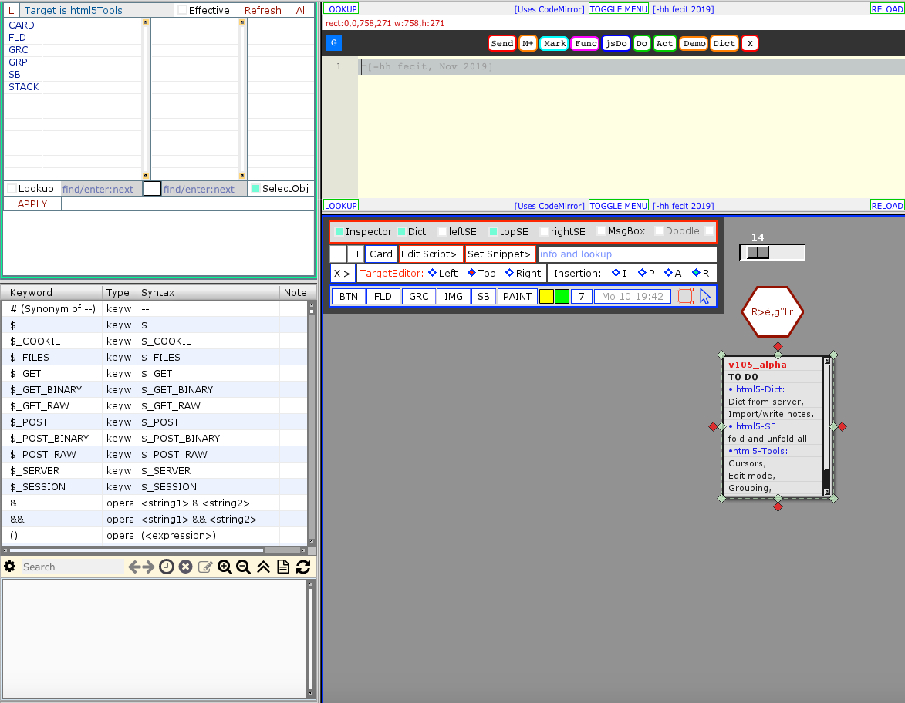Viewport: 905px width, 703px height.
Task: Open the dictionary settings gear
Action: [9, 567]
